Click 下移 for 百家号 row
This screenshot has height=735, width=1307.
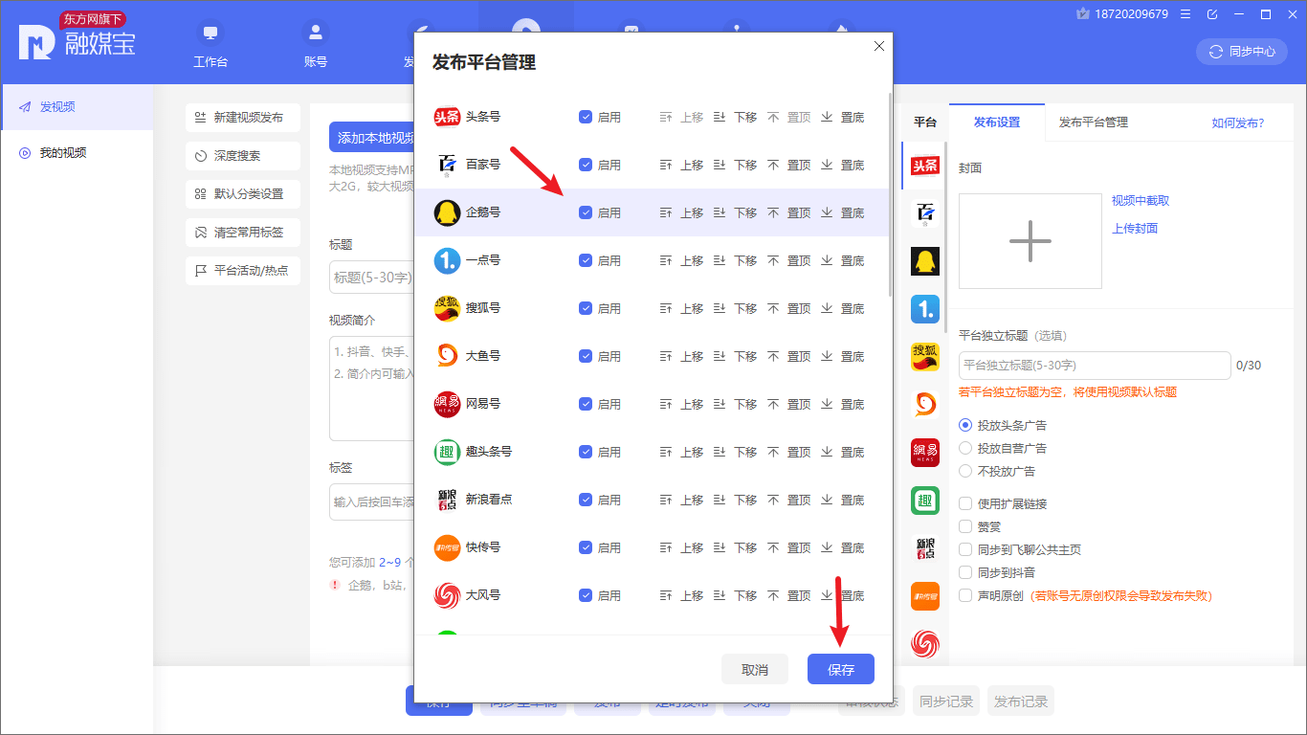coord(736,165)
